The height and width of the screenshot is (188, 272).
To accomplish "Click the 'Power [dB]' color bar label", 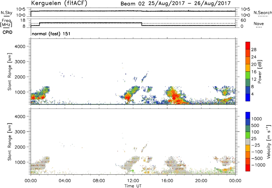I will [x=260, y=72].
